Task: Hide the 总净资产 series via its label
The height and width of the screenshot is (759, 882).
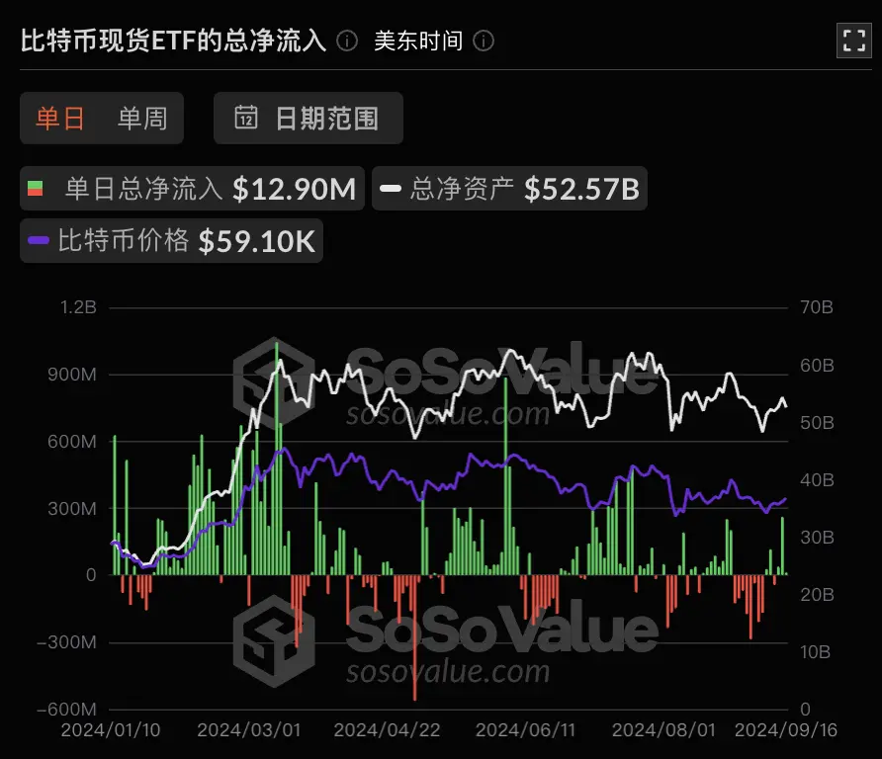Action: [462, 189]
